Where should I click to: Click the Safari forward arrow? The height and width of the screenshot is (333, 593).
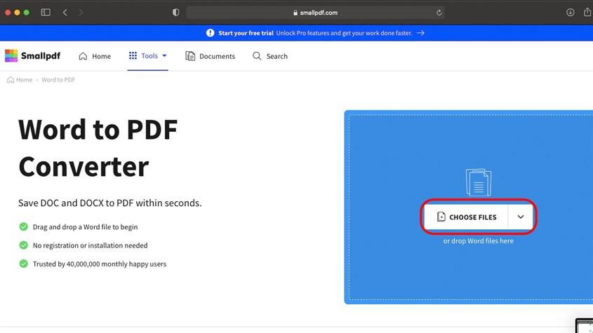81,13
